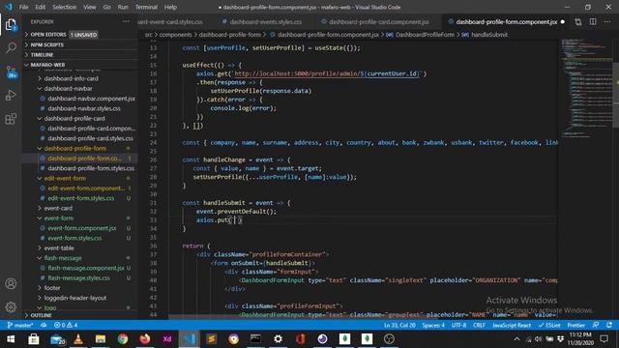Open the Help menu
619x348 pixels.
pos(170,7)
